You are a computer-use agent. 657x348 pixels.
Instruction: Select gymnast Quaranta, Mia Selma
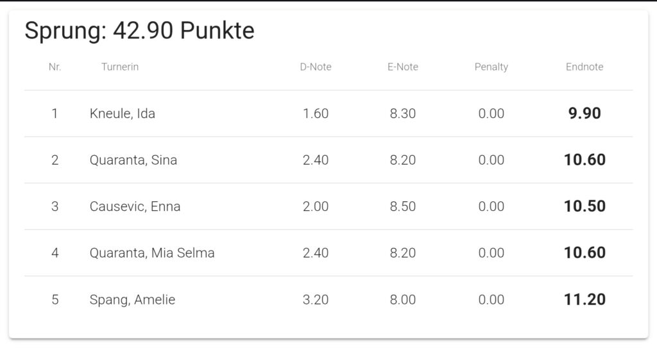click(152, 253)
